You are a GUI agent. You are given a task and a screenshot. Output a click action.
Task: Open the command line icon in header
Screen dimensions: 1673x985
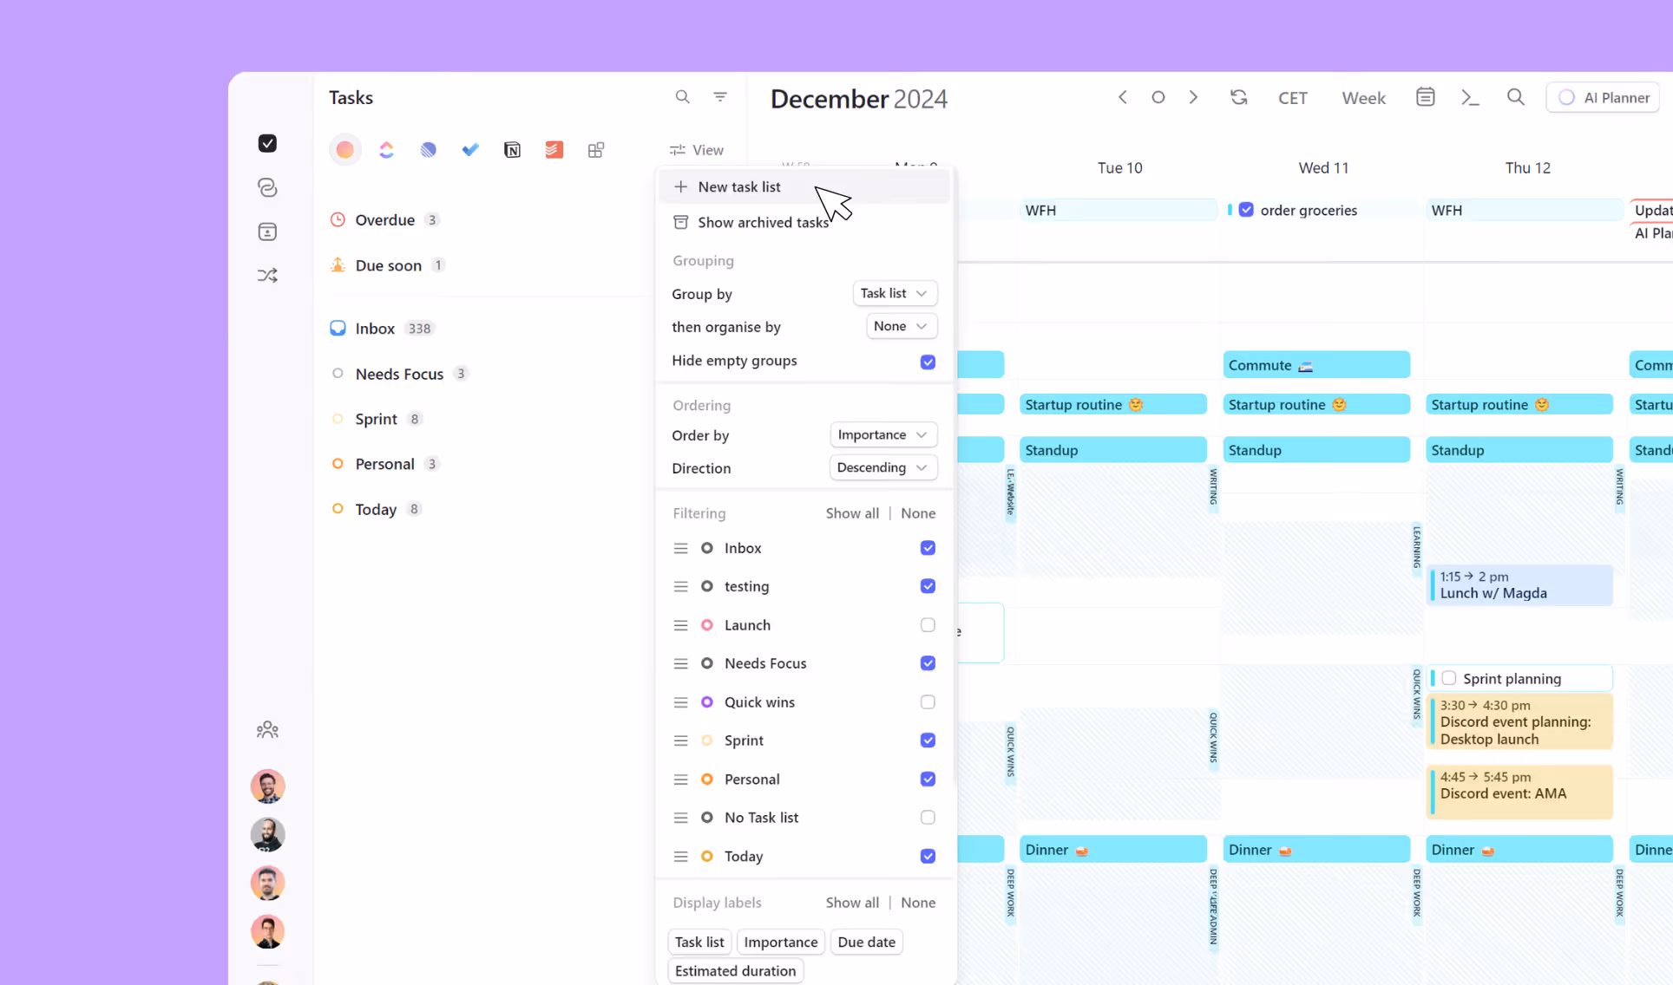(x=1470, y=98)
